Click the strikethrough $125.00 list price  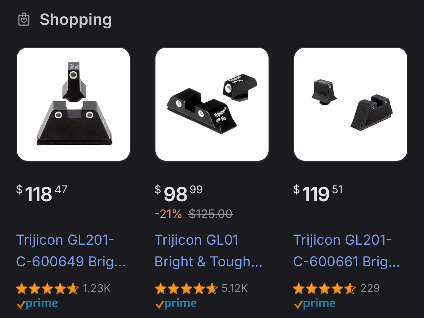[x=211, y=214]
